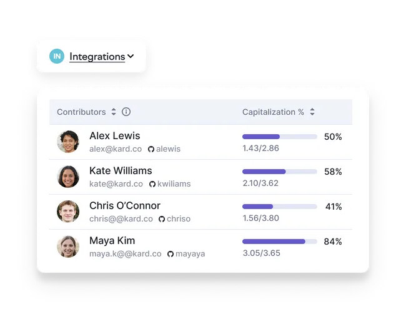Image resolution: width=406 pixels, height=312 pixels.
Task: Click the Integrations underlined label
Action: coord(97,56)
